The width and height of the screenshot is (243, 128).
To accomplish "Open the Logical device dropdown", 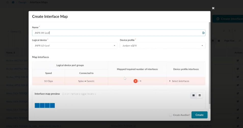I will 75,46.
